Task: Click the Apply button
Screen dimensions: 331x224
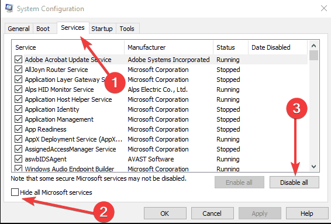Action: 260,213
